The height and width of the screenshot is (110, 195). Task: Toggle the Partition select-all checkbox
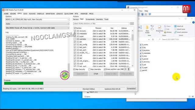[75, 28]
